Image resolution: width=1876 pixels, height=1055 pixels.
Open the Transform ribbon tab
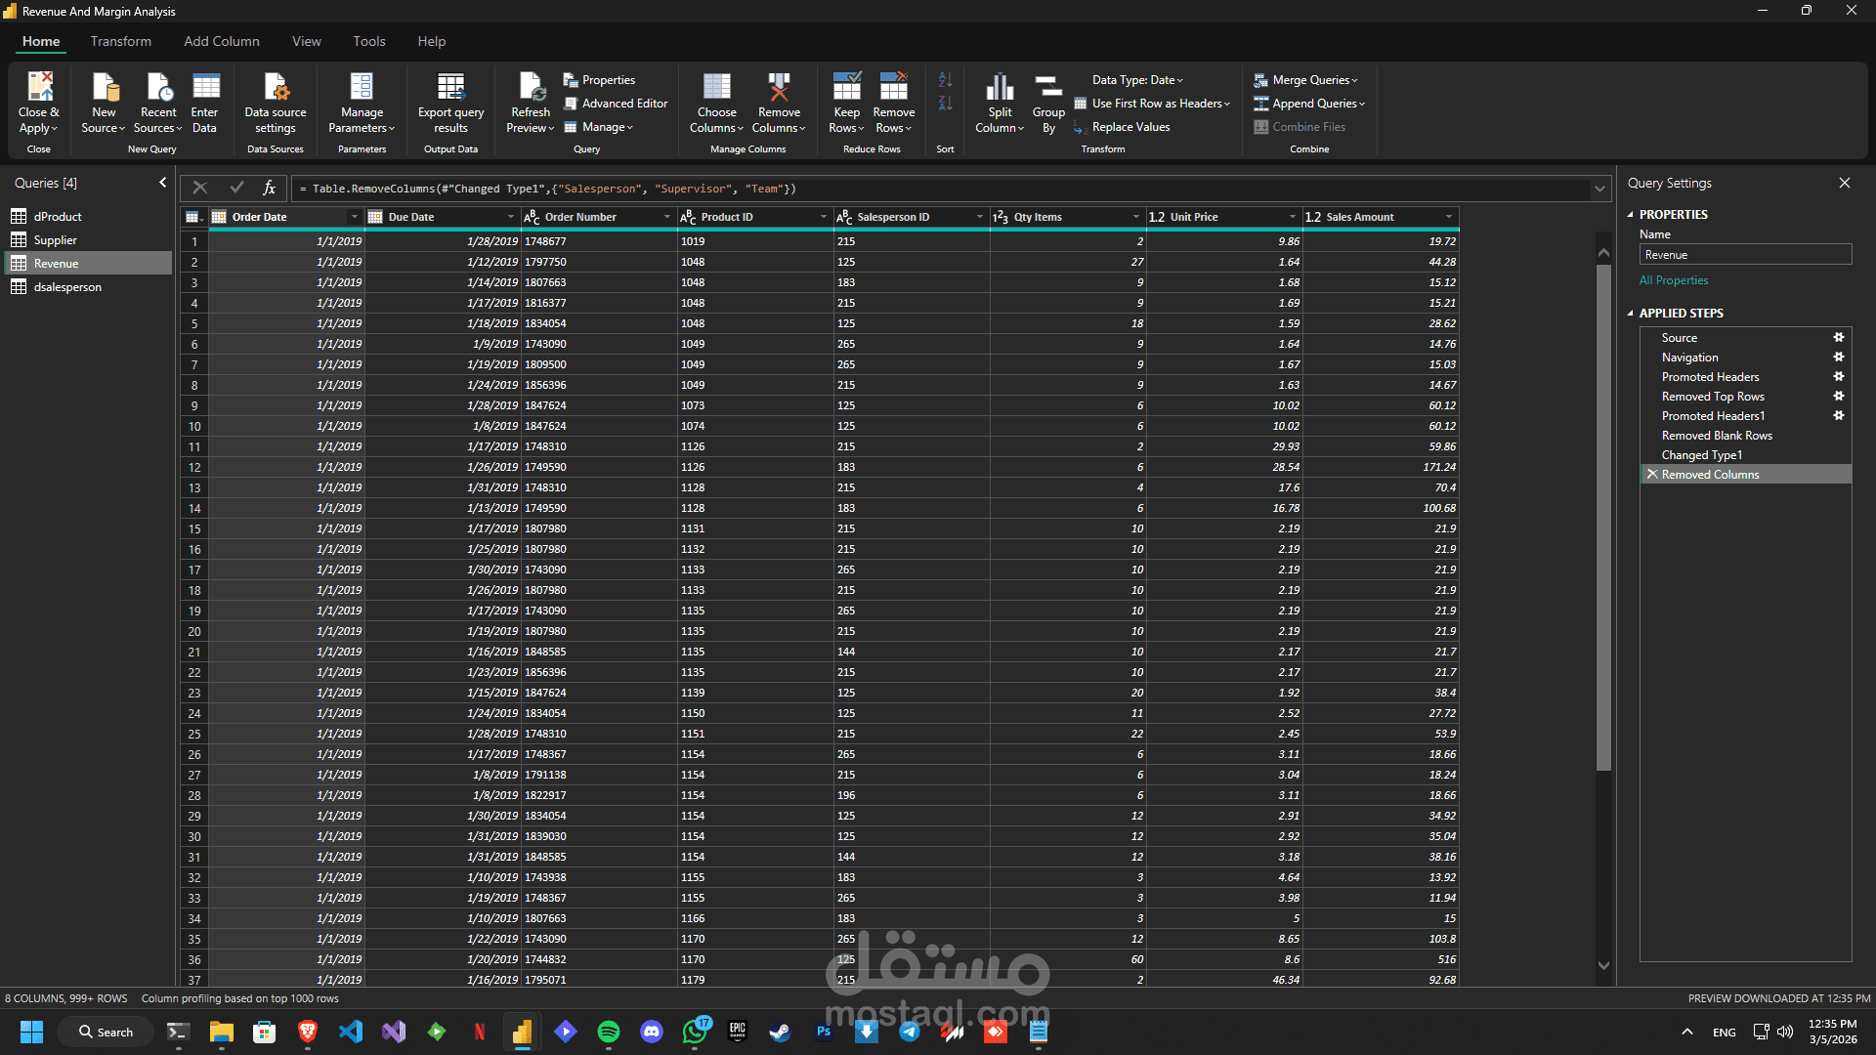(121, 41)
